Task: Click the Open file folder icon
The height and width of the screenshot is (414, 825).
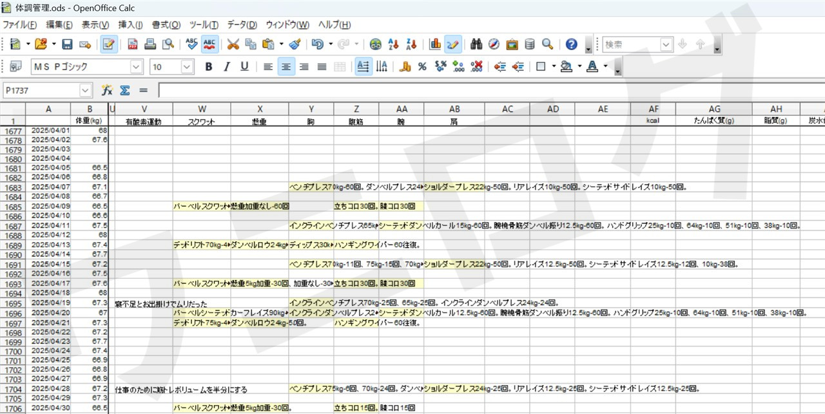Action: click(x=41, y=44)
